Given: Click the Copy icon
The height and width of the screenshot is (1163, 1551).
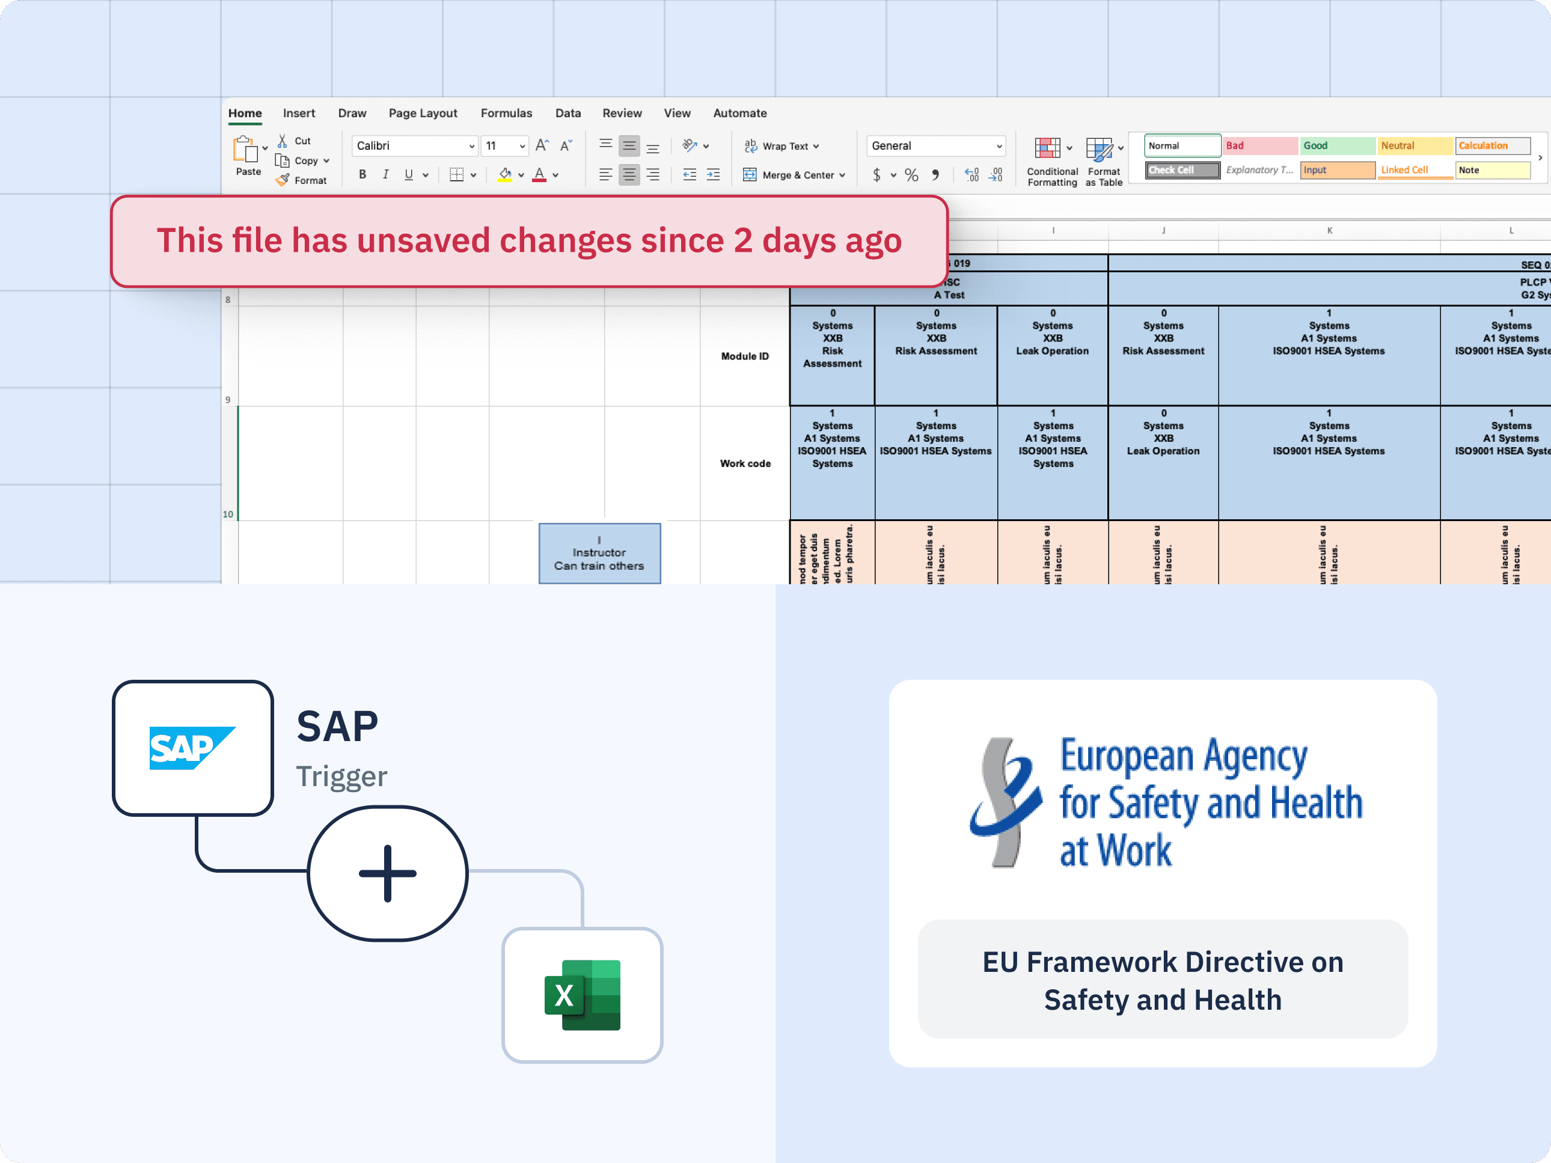Looking at the screenshot, I should point(283,160).
